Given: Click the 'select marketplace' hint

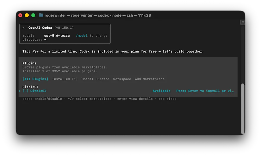Looking at the screenshot, I should [93, 99].
